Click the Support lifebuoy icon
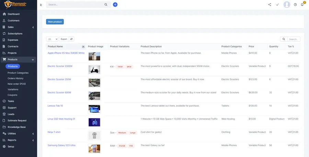309x157 pixels. tap(4, 108)
